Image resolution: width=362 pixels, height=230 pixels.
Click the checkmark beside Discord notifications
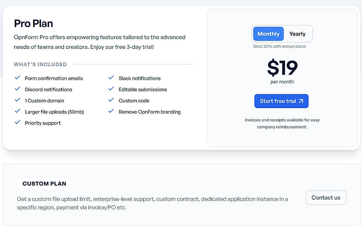click(18, 89)
